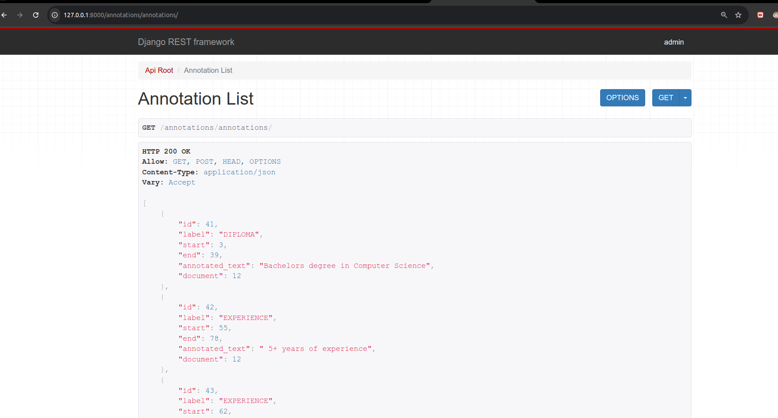Click the Annotation List page heading

tap(195, 98)
